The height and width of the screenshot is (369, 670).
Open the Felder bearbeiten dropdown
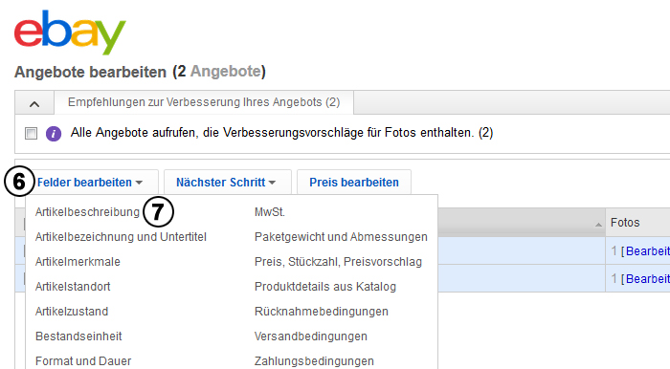tap(90, 183)
